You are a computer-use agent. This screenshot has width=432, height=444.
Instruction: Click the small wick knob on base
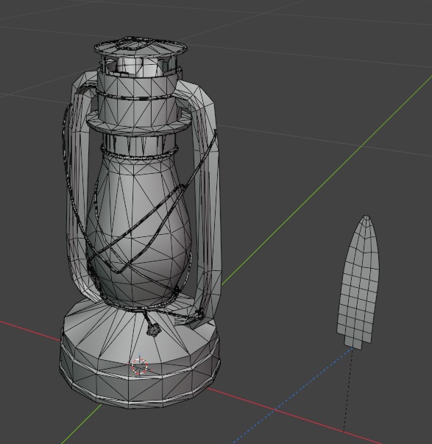[154, 330]
